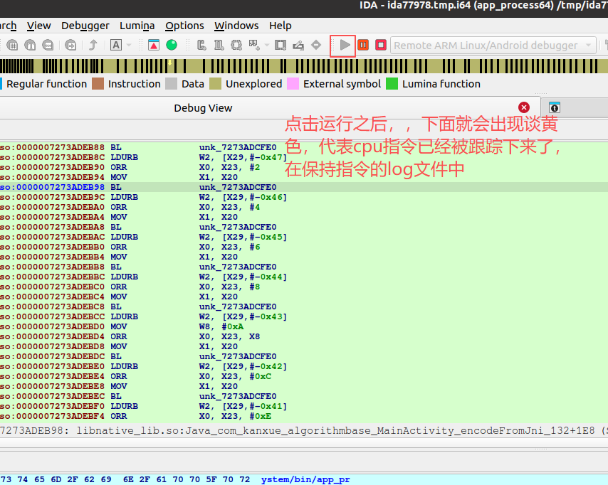Select the MOV W8, #0xA line
The image size is (608, 485).
pyautogui.click(x=304, y=326)
